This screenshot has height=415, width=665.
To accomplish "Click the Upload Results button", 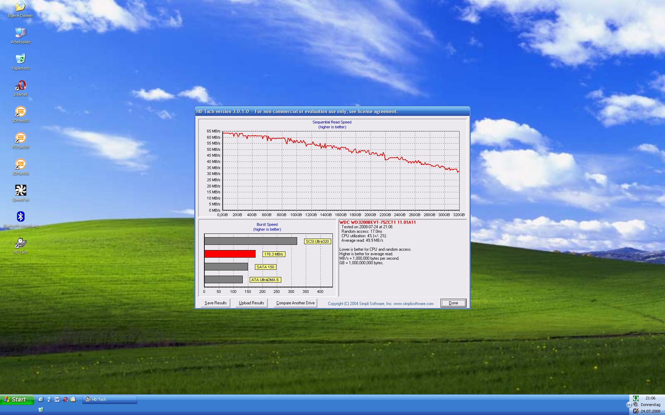I will 251,303.
